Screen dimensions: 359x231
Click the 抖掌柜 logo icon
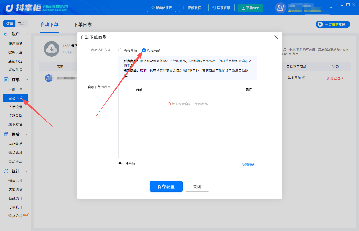tap(9, 8)
